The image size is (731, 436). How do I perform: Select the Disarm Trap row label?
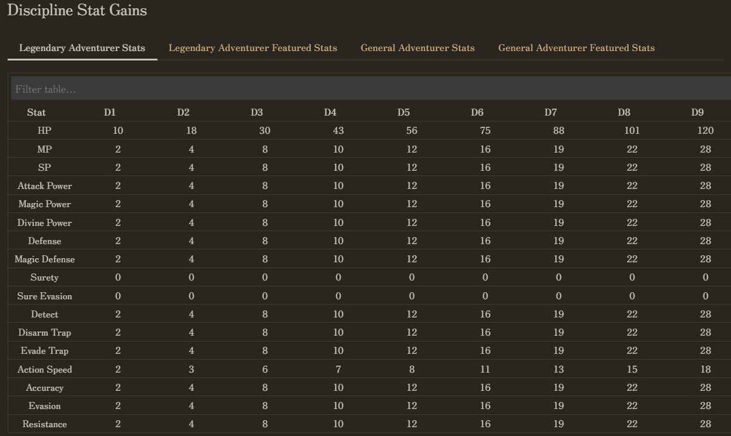point(45,333)
